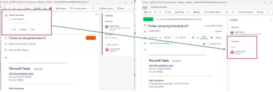Click the Delete trash icon in Christie's window
The image size is (273, 92).
(x=5, y=8)
